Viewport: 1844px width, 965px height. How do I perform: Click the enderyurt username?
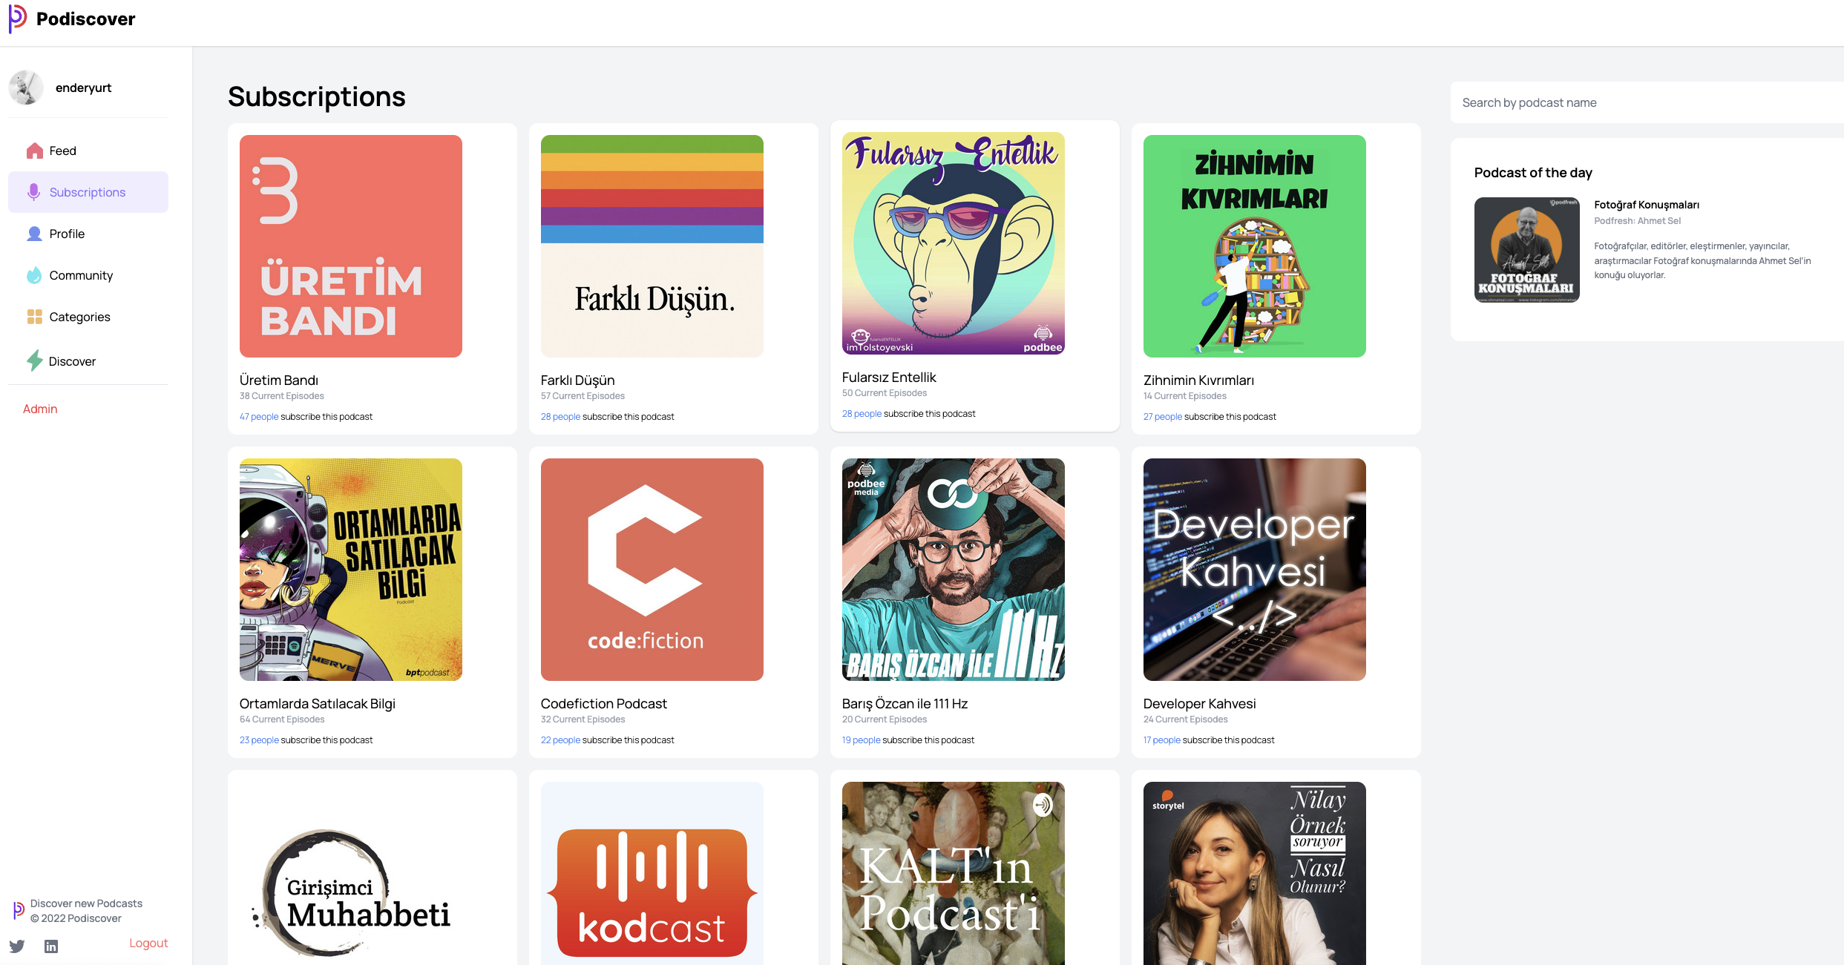click(x=84, y=88)
